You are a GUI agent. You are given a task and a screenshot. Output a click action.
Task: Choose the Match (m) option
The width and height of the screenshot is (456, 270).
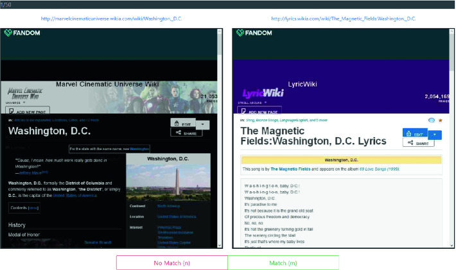[x=283, y=262]
